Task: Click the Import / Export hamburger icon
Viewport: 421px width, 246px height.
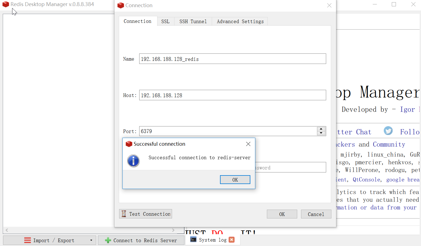Action: click(x=28, y=240)
